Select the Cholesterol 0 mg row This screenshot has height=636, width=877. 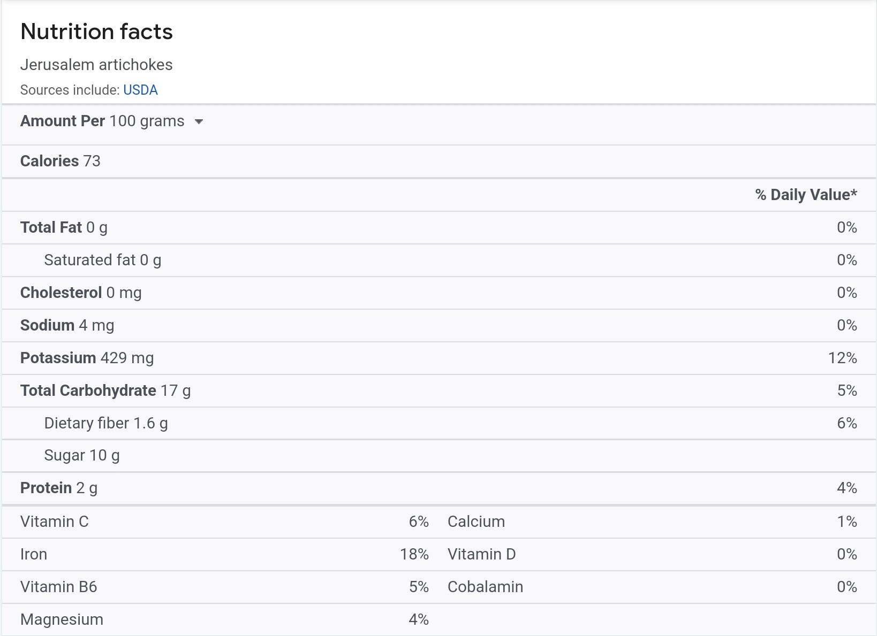click(x=81, y=293)
